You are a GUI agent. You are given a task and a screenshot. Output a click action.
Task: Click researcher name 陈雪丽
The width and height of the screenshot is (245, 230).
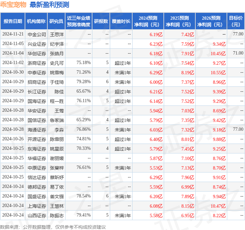(57, 139)
